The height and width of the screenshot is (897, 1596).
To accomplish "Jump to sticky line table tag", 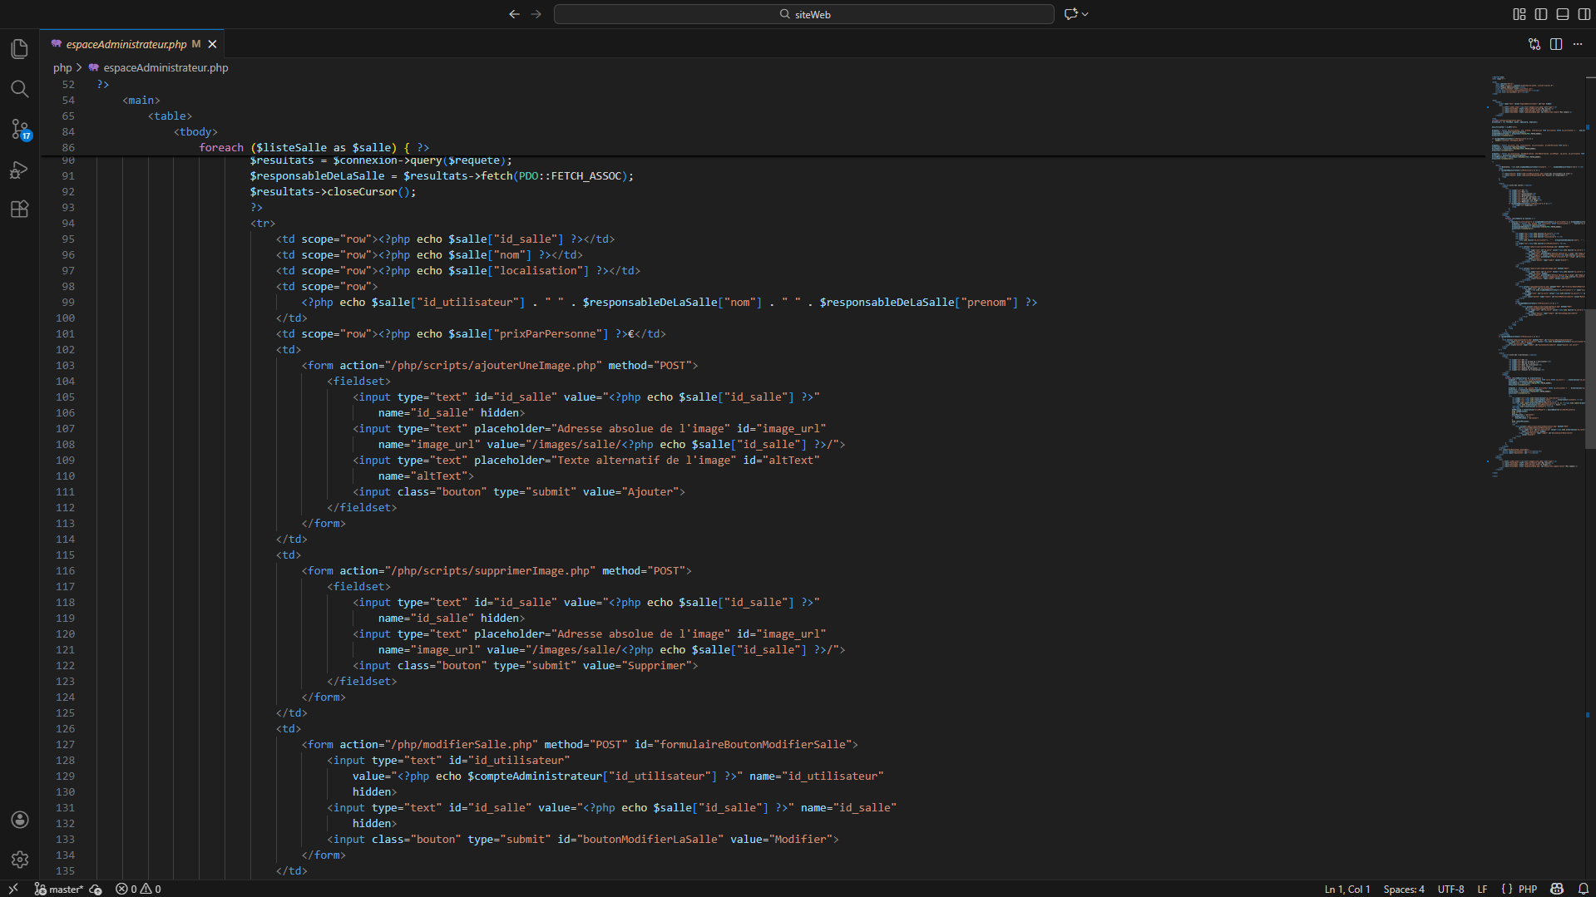I will (170, 116).
